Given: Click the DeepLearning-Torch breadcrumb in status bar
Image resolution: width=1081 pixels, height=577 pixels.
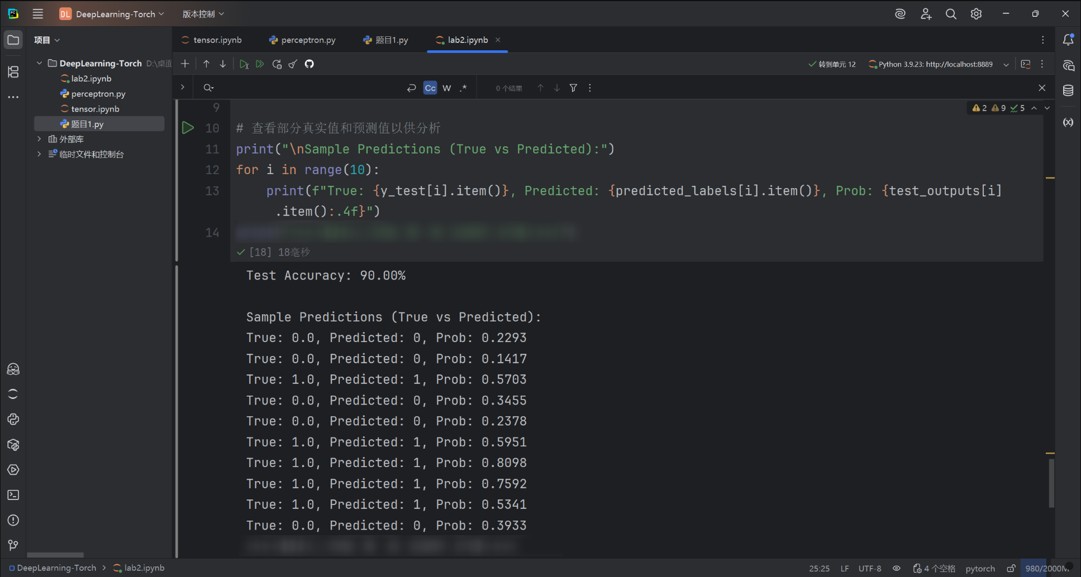Looking at the screenshot, I should 56,568.
